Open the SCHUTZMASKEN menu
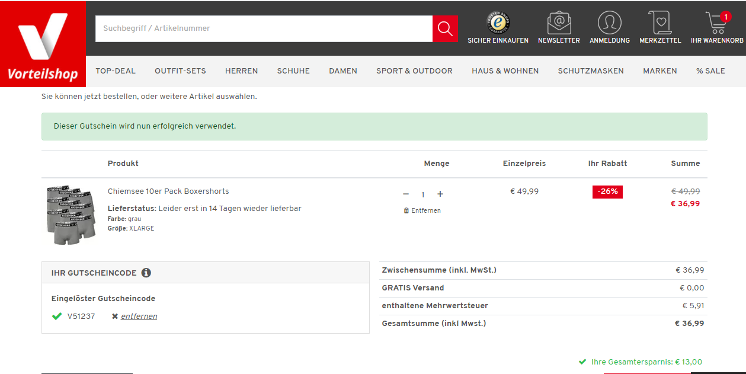 pos(591,71)
